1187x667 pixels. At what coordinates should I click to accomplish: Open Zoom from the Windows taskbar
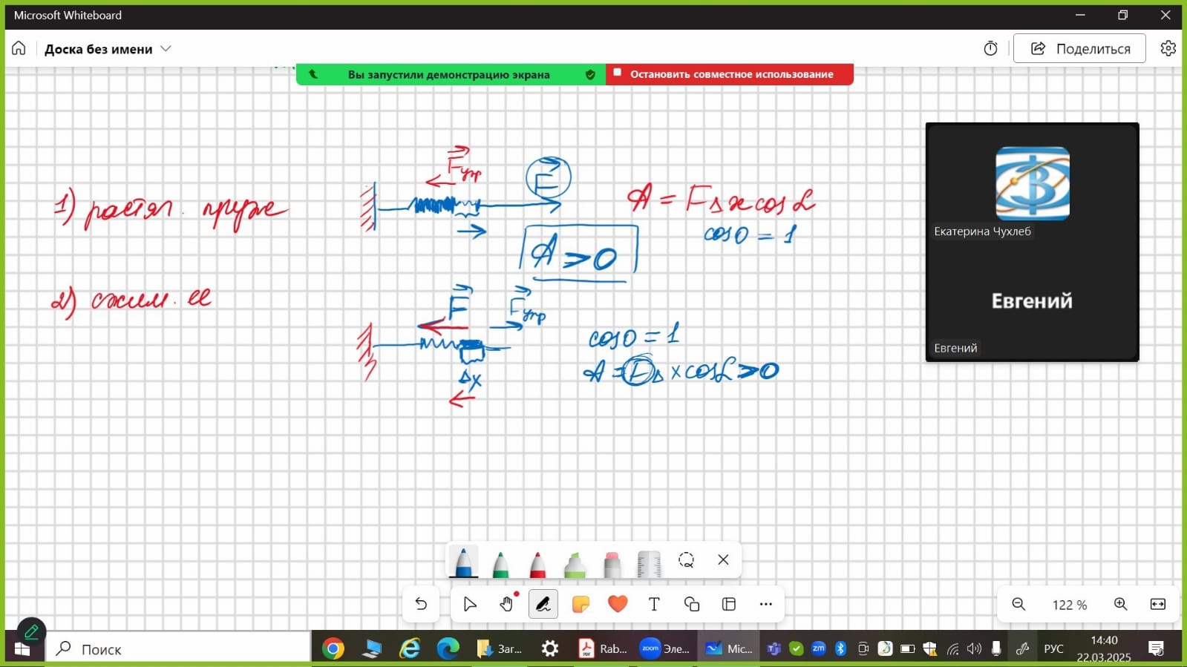pyautogui.click(x=665, y=648)
